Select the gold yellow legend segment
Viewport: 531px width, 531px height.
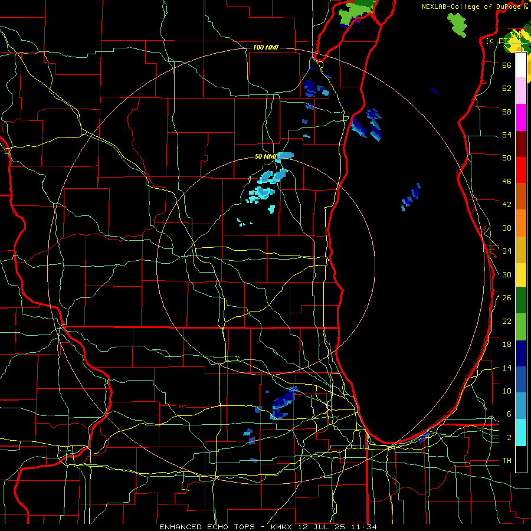click(521, 250)
